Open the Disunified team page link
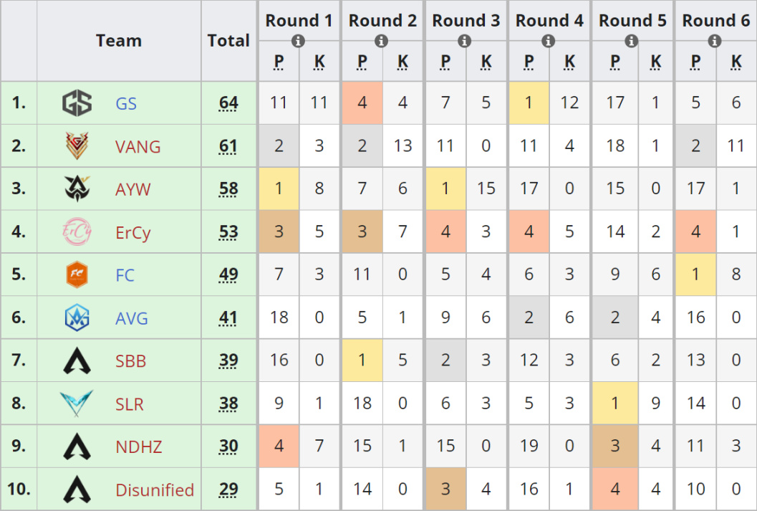Viewport: 757px width, 511px height. point(155,489)
